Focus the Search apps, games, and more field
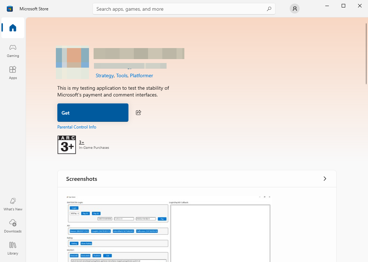 (184, 9)
